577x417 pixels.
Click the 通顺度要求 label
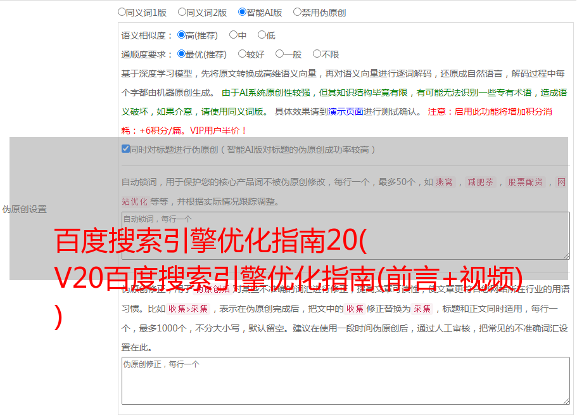point(147,55)
